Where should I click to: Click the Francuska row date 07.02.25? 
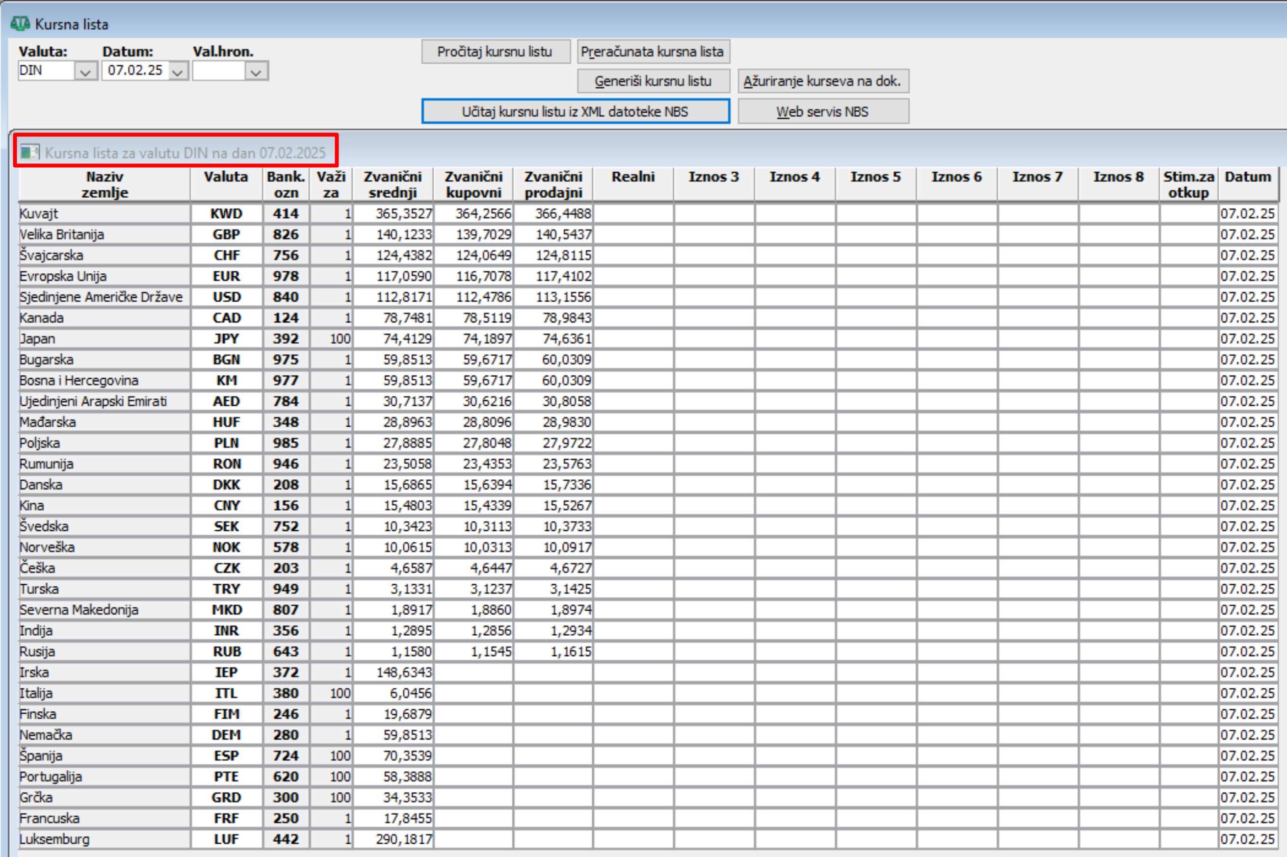(x=1248, y=819)
